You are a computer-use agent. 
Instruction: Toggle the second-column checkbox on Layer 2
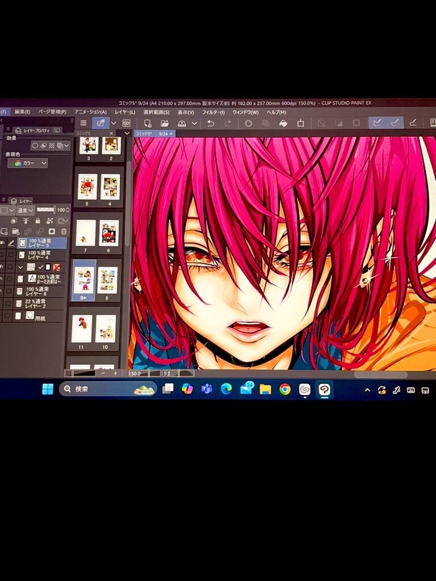click(8, 304)
